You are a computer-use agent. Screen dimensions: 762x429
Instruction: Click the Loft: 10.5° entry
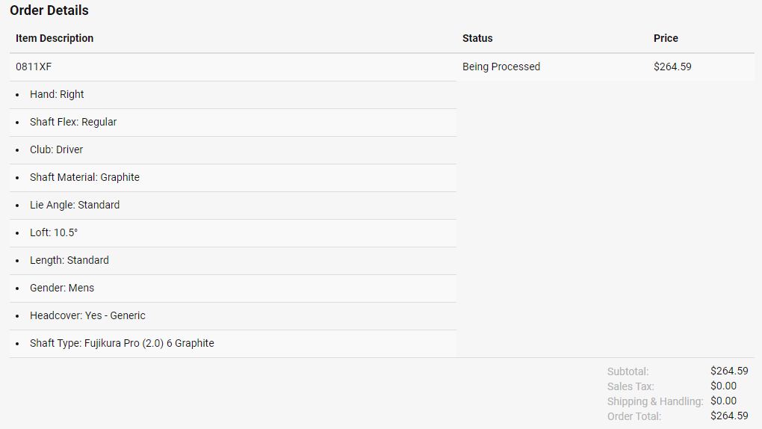tap(54, 232)
